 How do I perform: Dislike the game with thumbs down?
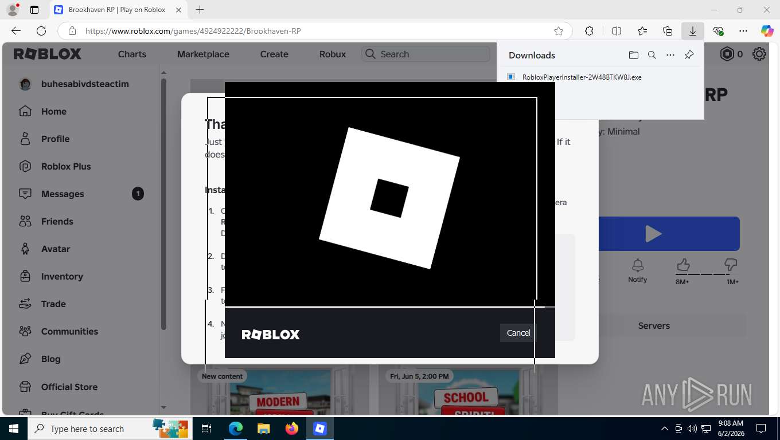(x=731, y=265)
